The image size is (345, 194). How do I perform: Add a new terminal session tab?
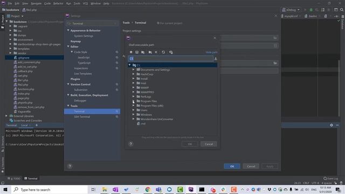coord(37,125)
